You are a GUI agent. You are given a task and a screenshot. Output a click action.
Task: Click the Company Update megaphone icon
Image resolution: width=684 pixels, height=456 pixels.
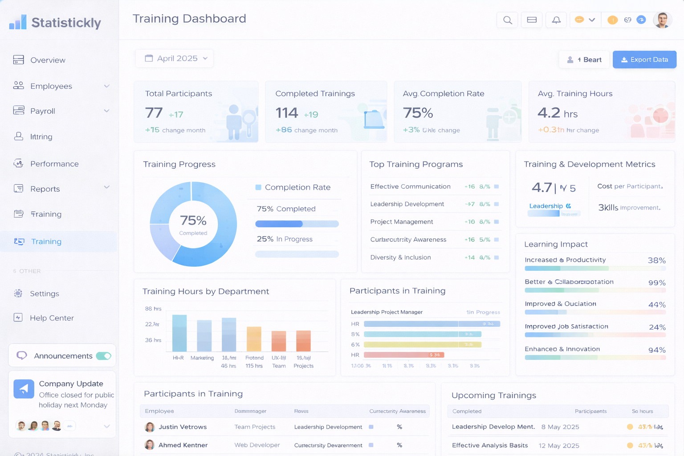pos(24,389)
